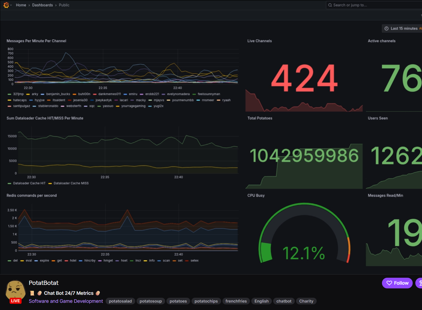Image resolution: width=422 pixels, height=310 pixels.
Task: Click the potato emoji after 24/7 Metrics
Action: (98, 293)
